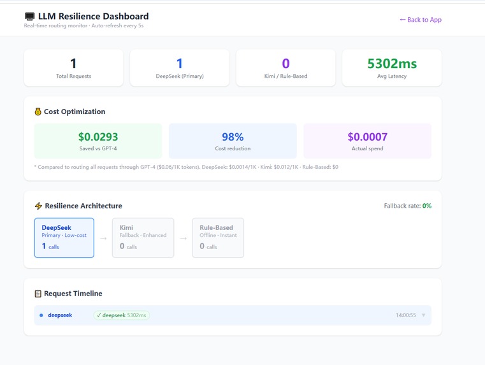Click the lightning bolt Resilience Architecture icon
The image size is (485, 365).
38,206
